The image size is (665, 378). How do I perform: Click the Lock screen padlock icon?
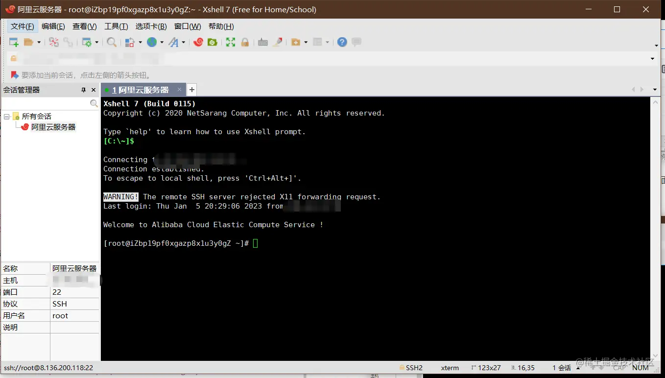245,42
